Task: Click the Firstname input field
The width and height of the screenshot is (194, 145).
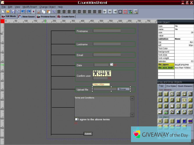Action: click(x=107, y=31)
